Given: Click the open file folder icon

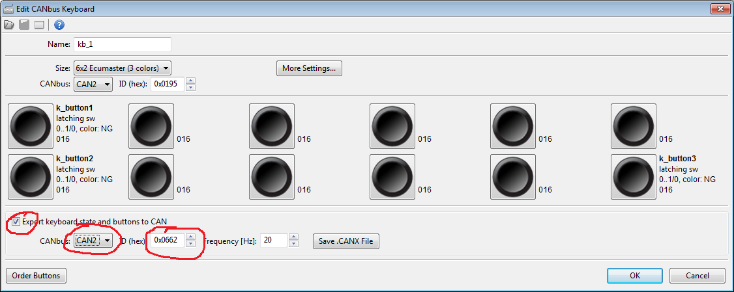Looking at the screenshot, I should pos(8,25).
